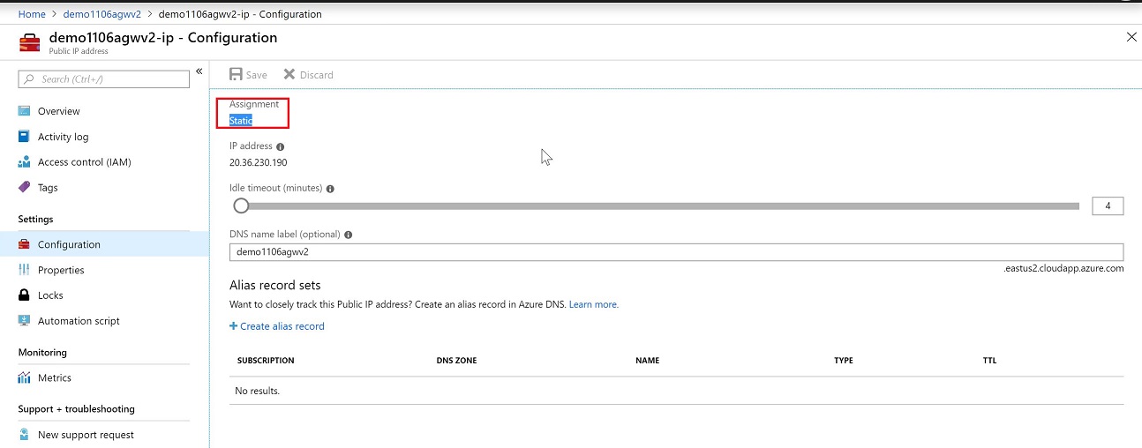Collapse the sidebar with double chevron

[199, 71]
